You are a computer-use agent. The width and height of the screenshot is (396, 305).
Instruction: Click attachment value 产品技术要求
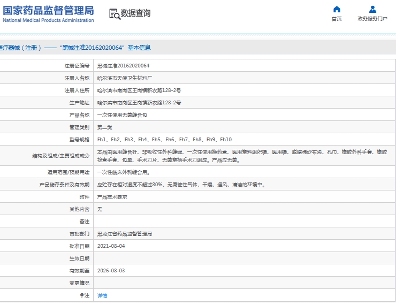(x=112, y=197)
